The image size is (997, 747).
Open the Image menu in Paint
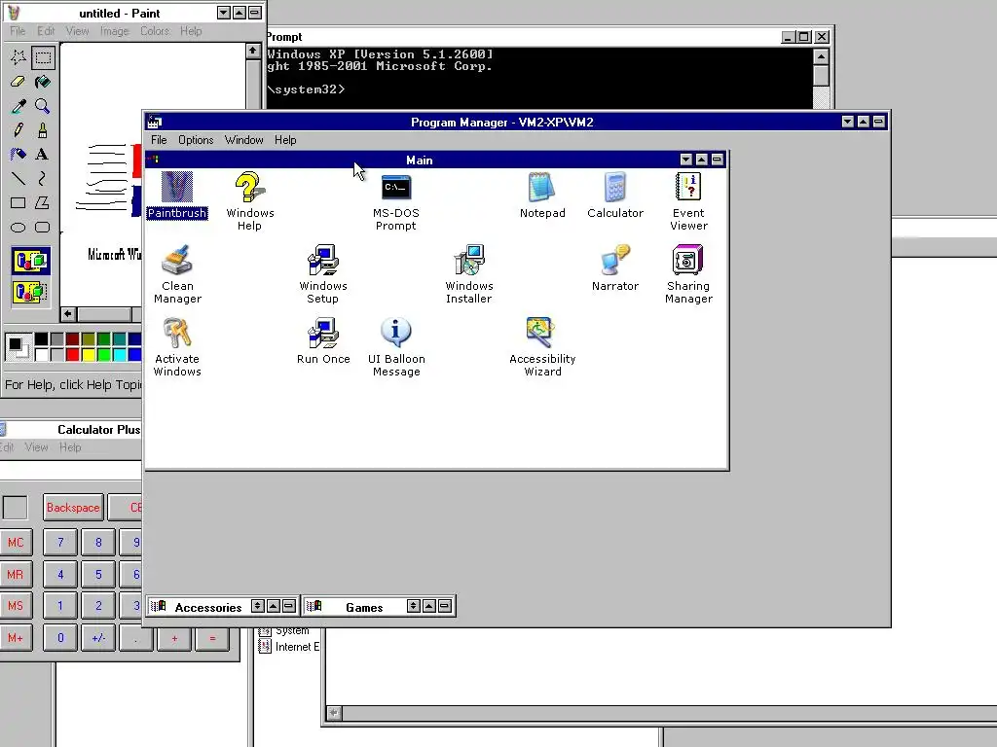tap(115, 30)
